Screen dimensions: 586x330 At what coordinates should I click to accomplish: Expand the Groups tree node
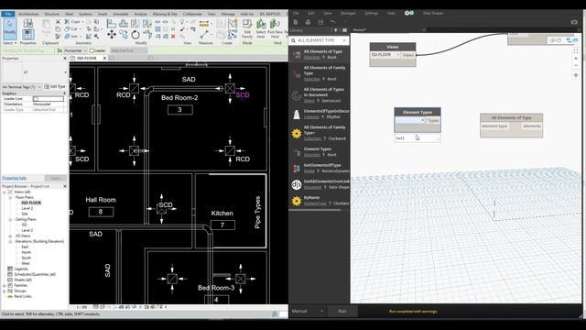click(x=5, y=291)
